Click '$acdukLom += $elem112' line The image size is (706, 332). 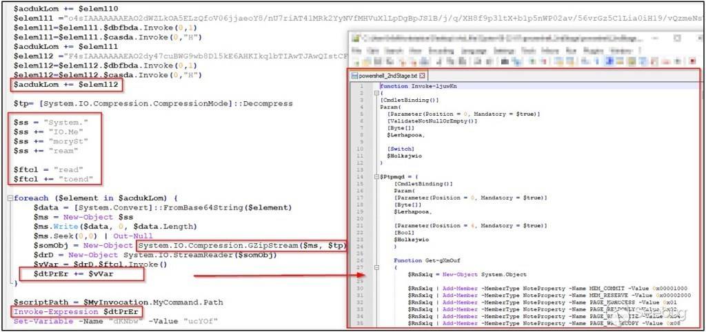65,85
